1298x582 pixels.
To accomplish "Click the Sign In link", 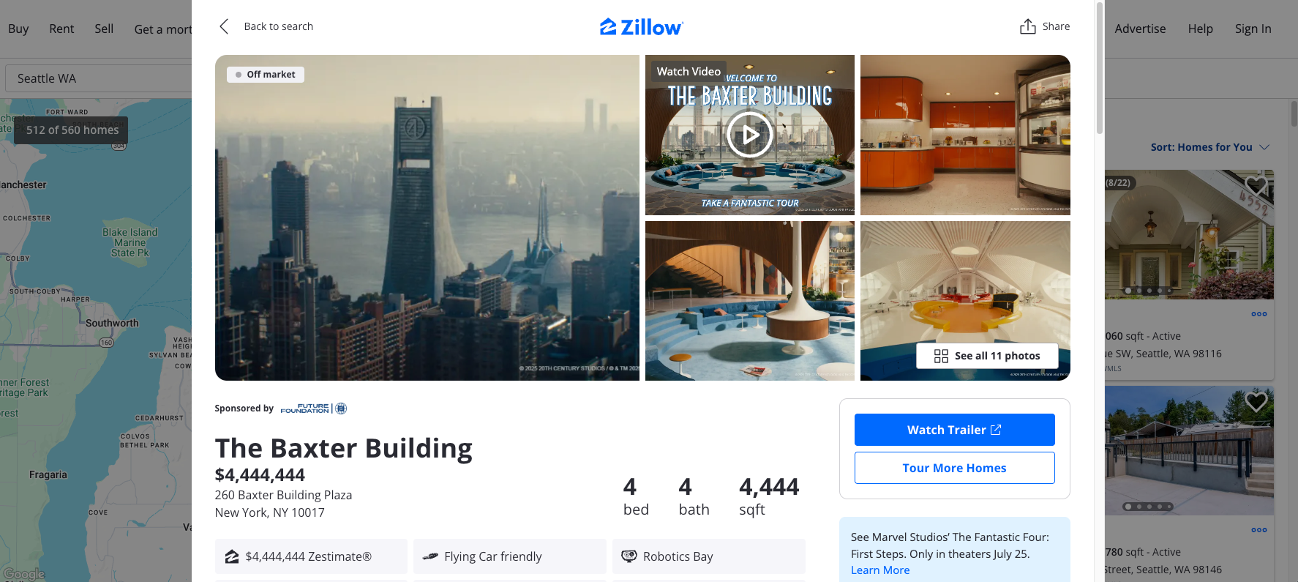I will pyautogui.click(x=1253, y=29).
